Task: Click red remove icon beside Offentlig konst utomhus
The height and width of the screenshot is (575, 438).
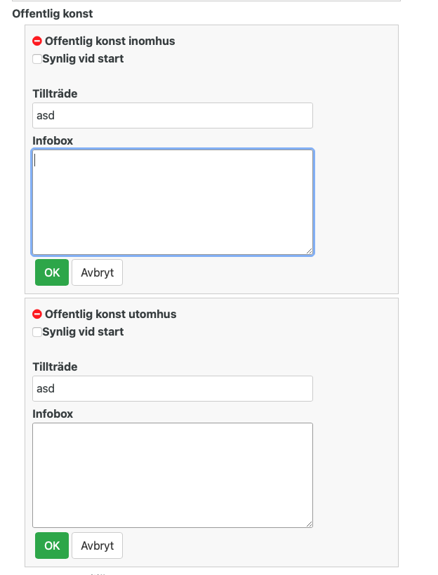Action: 37,315
